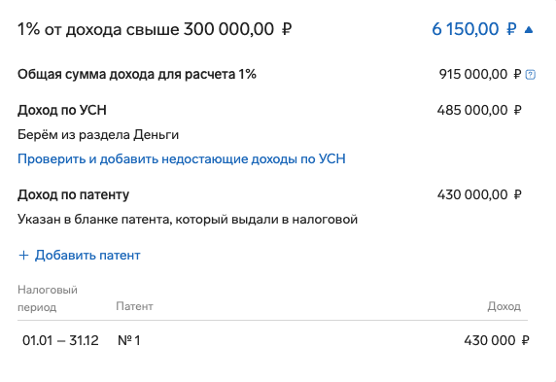Click the 915 000,00 ₽ total income value
The width and height of the screenshot is (556, 382).
480,75
